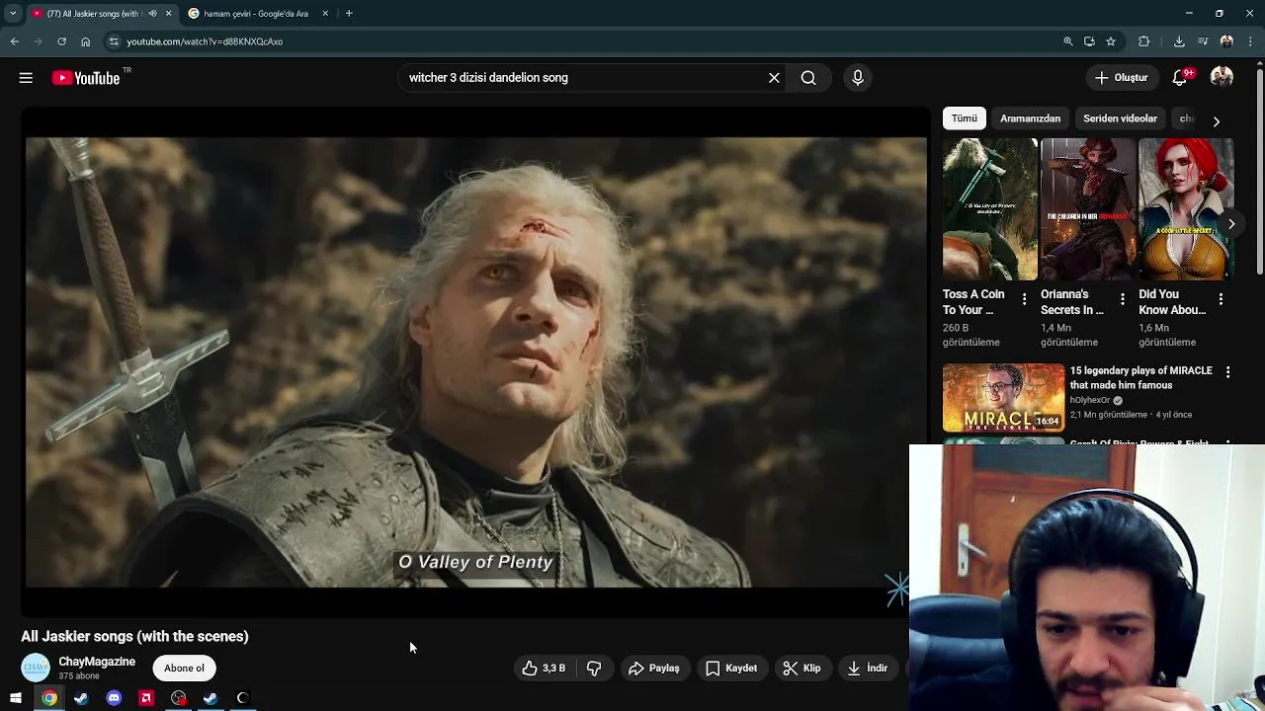The image size is (1265, 711).
Task: Open the Toss A Coin To Your short
Action: pos(989,209)
